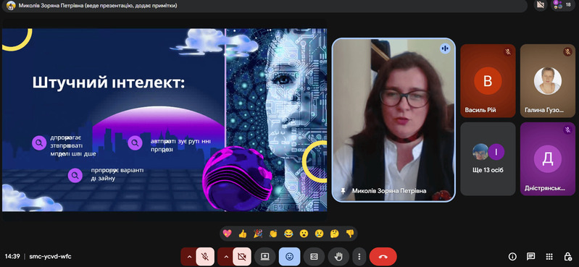The width and height of the screenshot is (579, 267).
Task: Toggle the disabled camera button
Action: [242, 257]
